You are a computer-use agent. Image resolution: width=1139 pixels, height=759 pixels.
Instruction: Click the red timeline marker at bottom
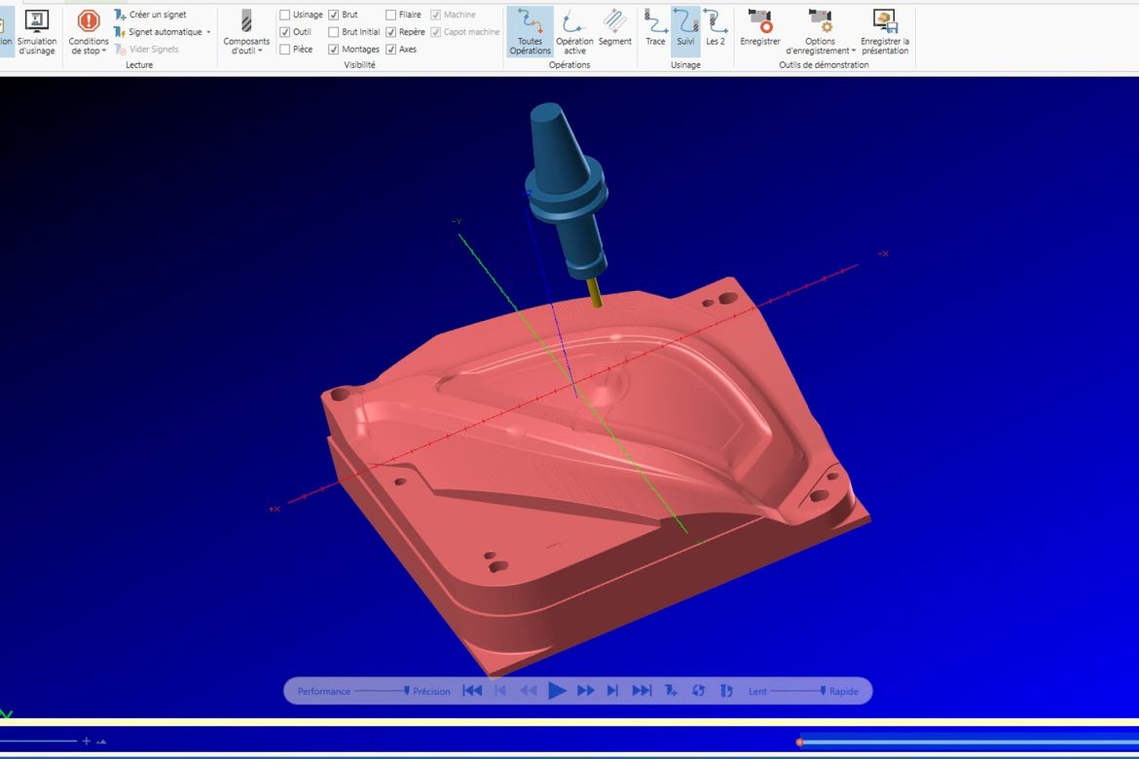point(800,742)
